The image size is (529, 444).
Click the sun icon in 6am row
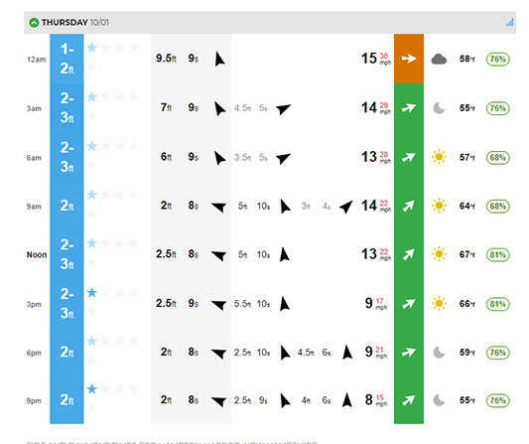439,157
